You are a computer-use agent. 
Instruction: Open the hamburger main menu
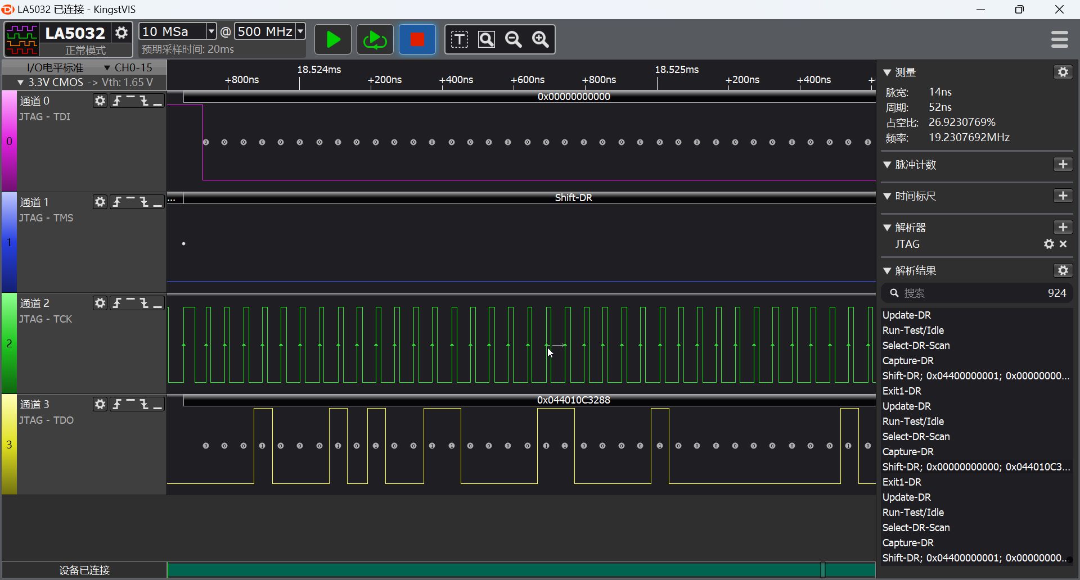1060,39
